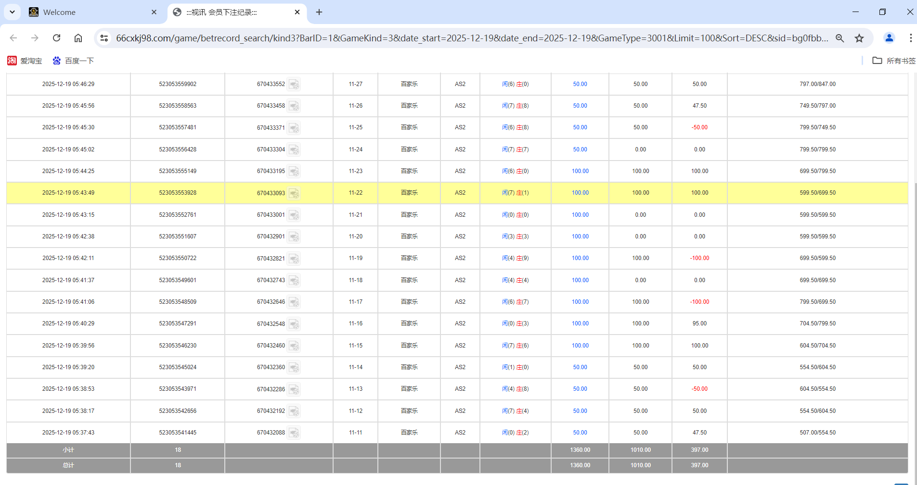The width and height of the screenshot is (917, 485).
Task: Open the browser profile avatar
Action: coord(889,38)
